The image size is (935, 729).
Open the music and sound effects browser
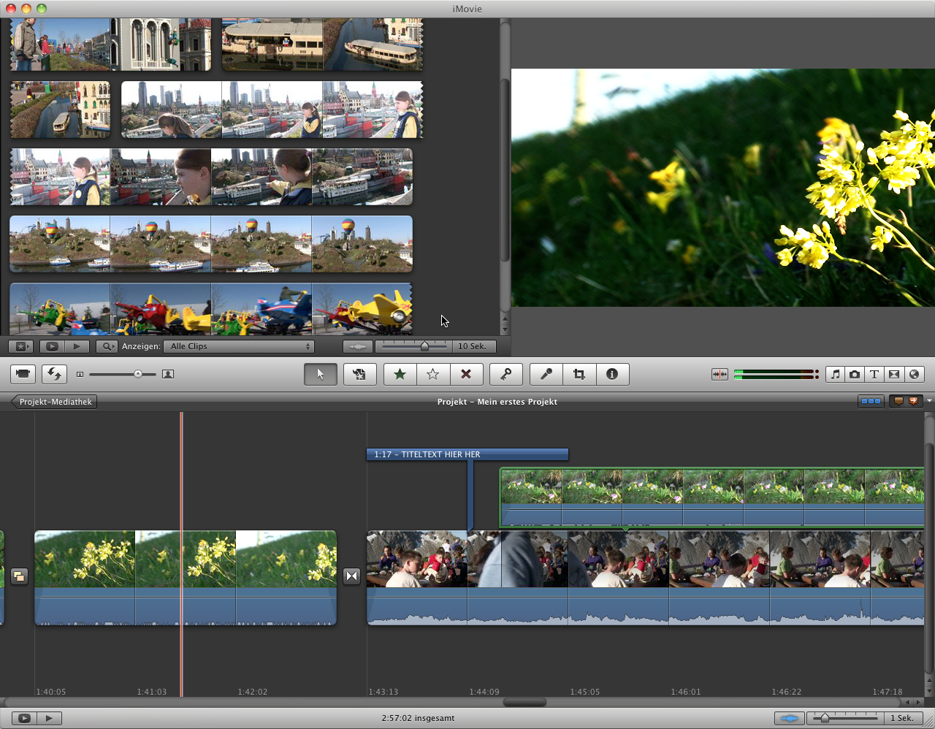pyautogui.click(x=835, y=374)
